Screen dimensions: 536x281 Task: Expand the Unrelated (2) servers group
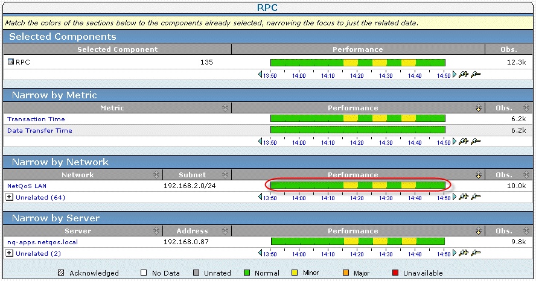pyautogui.click(x=10, y=253)
